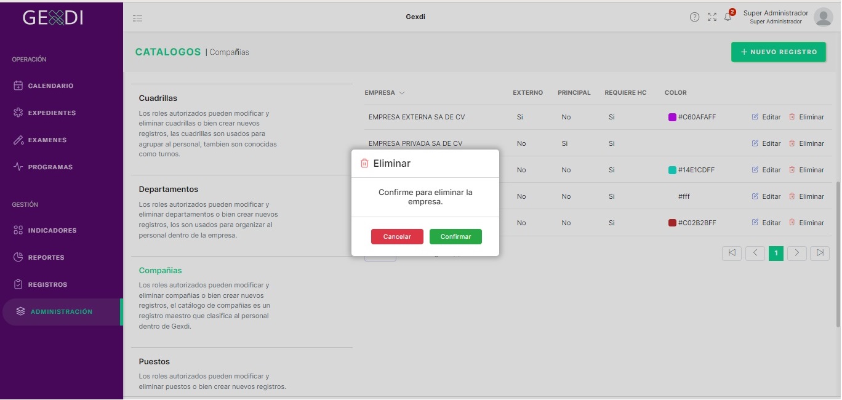842x400 pixels.
Task: Click Principal column header
Action: 574,93
